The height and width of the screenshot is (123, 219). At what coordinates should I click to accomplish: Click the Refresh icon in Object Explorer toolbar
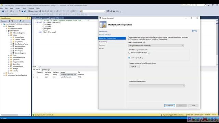click(x=21, y=21)
